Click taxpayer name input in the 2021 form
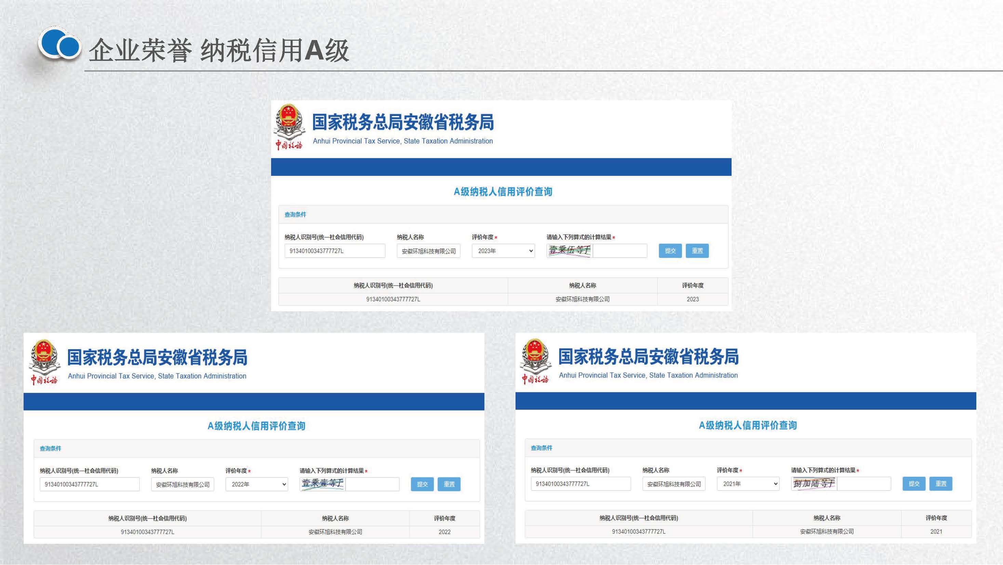The height and width of the screenshot is (565, 1003). pos(673,484)
